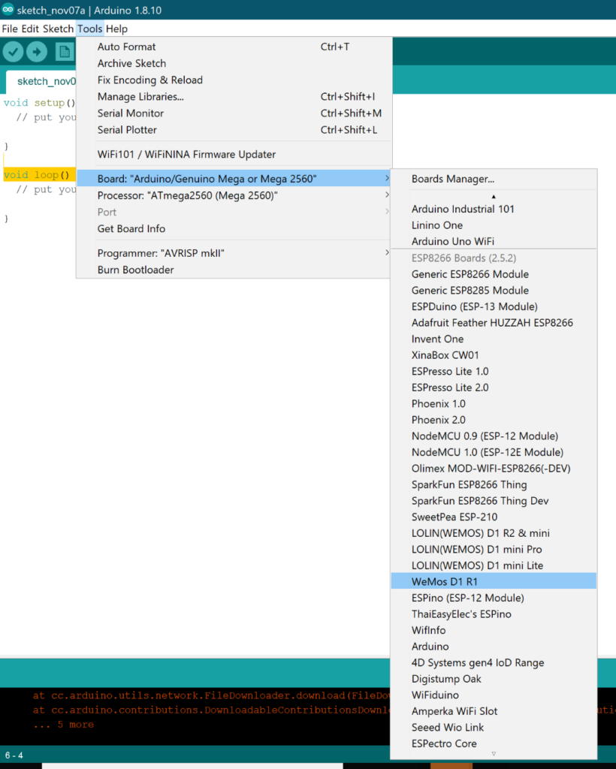Click the Arduino logo in title bar
Screen dimensions: 616x769
click(8, 9)
